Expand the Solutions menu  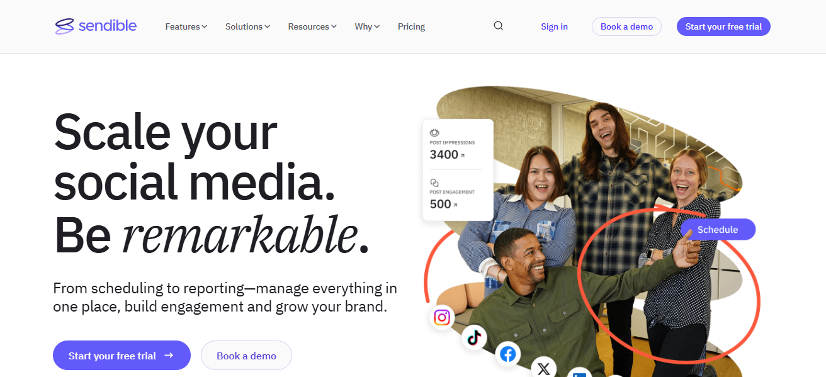(247, 26)
